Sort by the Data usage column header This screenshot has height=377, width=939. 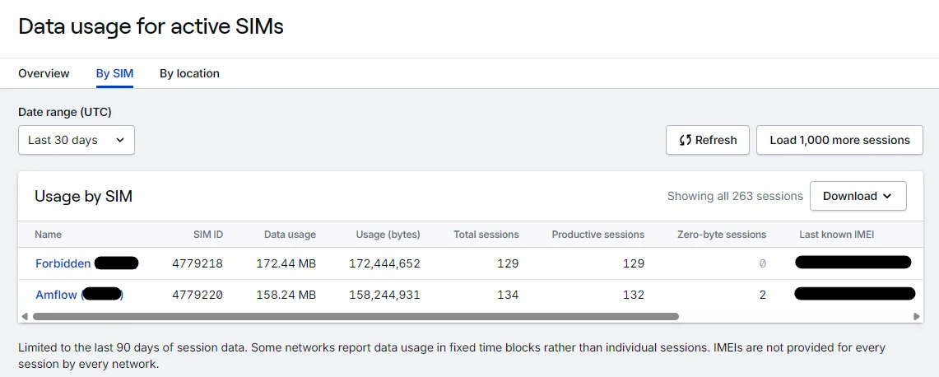(x=290, y=235)
